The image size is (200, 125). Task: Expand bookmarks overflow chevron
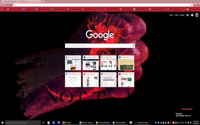(x=185, y=9)
